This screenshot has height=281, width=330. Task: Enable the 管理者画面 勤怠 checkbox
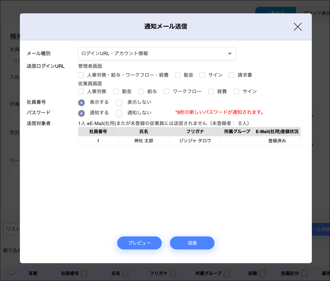[178, 75]
